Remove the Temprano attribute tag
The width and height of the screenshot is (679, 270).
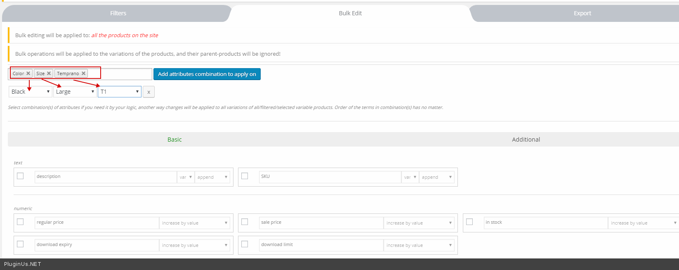(83, 73)
